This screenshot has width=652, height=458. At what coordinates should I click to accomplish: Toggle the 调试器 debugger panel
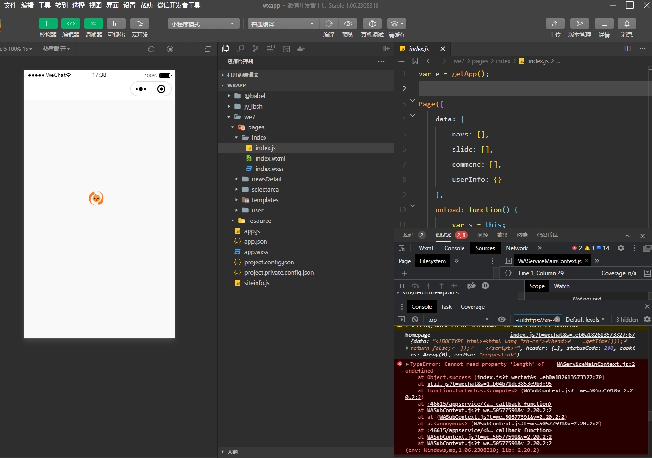[x=93, y=24]
